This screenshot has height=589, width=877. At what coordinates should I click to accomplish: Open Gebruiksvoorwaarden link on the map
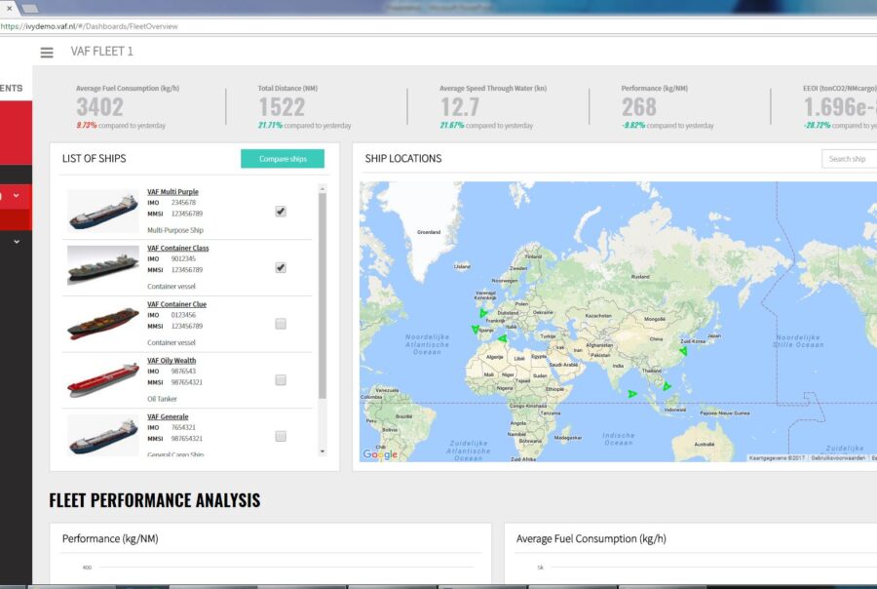838,457
